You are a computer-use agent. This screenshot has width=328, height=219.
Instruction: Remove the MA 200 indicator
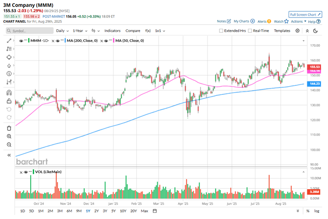53,41
